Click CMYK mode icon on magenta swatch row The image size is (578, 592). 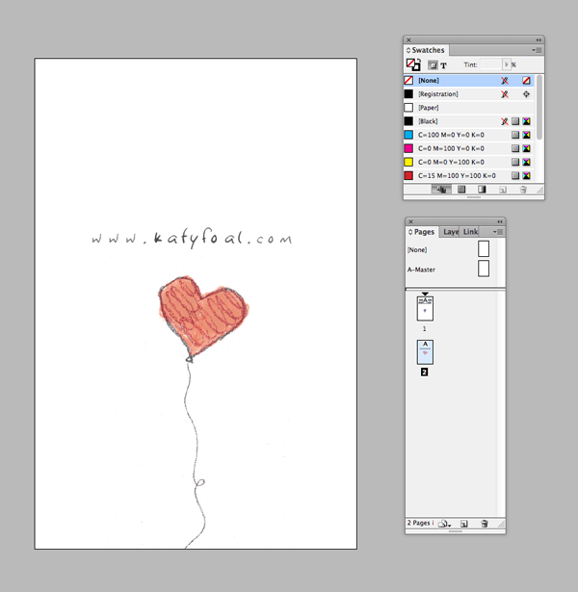(x=526, y=148)
